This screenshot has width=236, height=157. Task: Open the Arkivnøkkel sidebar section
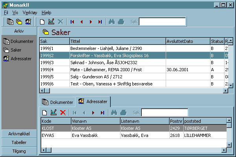tap(19, 134)
